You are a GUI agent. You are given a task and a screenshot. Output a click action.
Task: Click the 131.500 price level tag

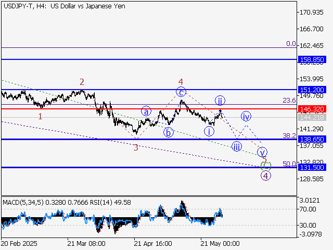click(x=312, y=167)
